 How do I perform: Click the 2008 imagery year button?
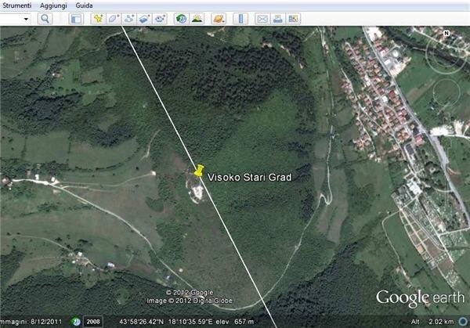(x=93, y=322)
